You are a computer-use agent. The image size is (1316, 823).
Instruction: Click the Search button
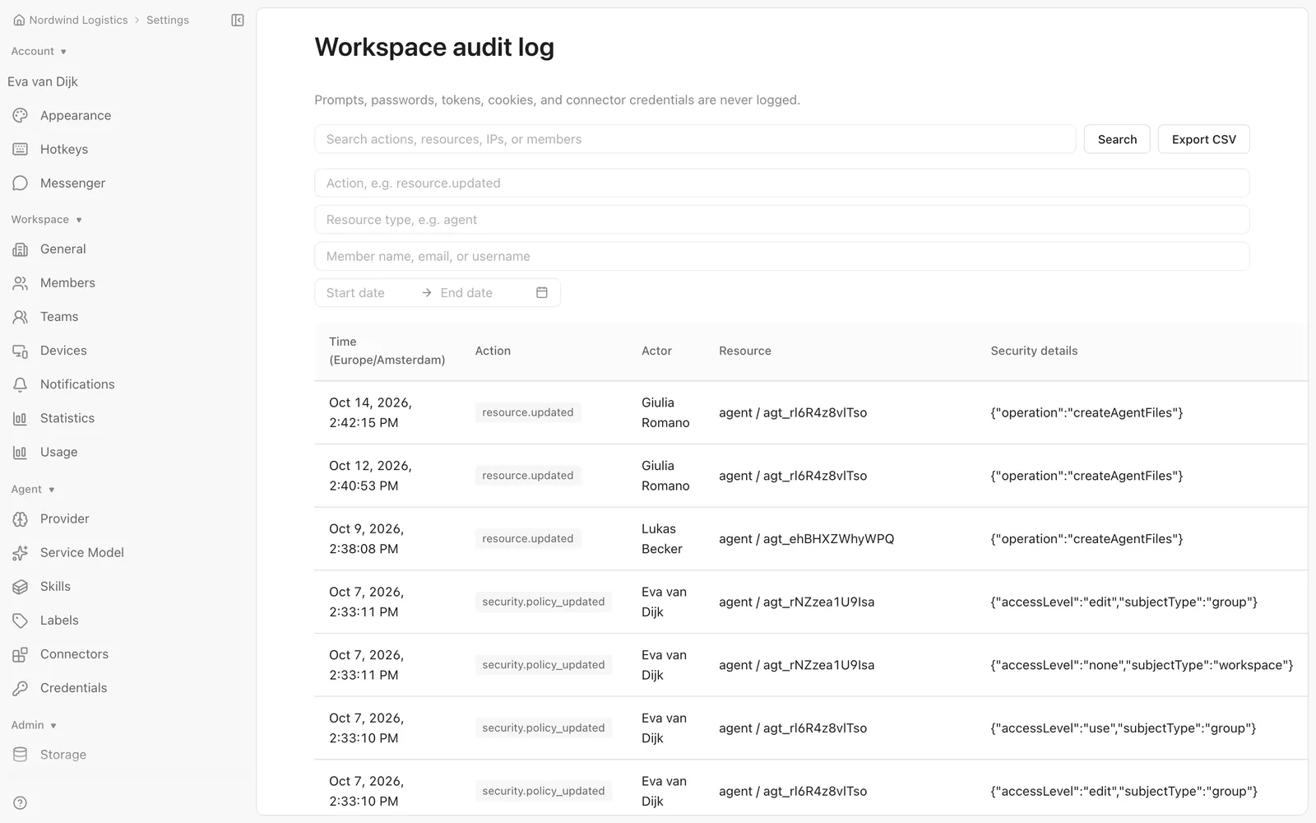(x=1117, y=139)
